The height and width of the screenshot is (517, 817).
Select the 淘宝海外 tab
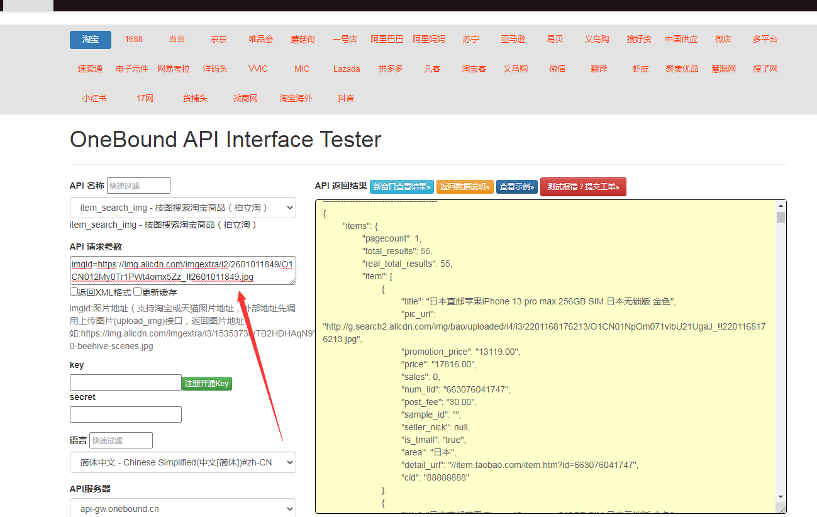tap(296, 98)
